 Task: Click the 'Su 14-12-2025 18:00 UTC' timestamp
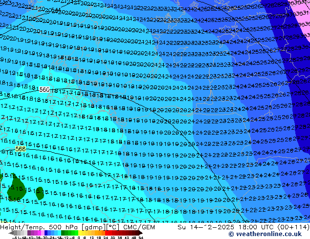pyautogui.click(x=225, y=227)
